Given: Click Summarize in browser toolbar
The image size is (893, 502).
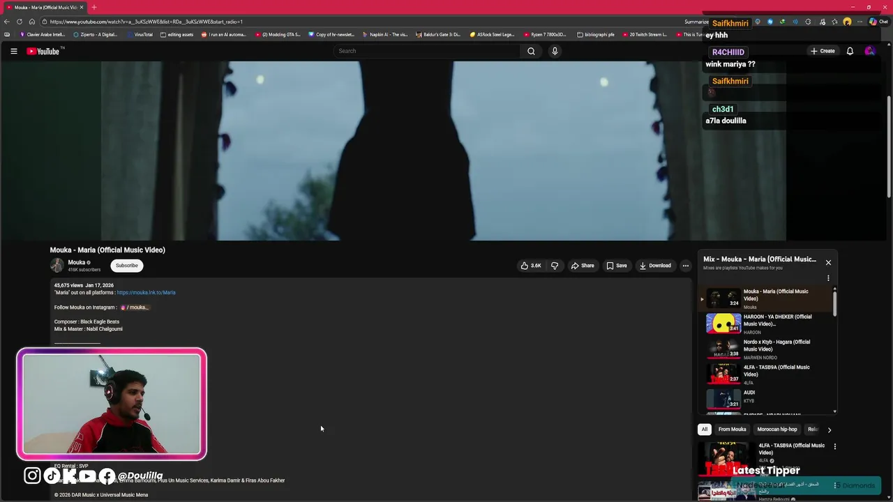Looking at the screenshot, I should [x=696, y=22].
